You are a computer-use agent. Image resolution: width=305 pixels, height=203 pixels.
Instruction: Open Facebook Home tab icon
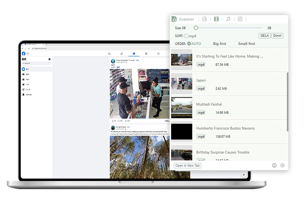coord(109,54)
